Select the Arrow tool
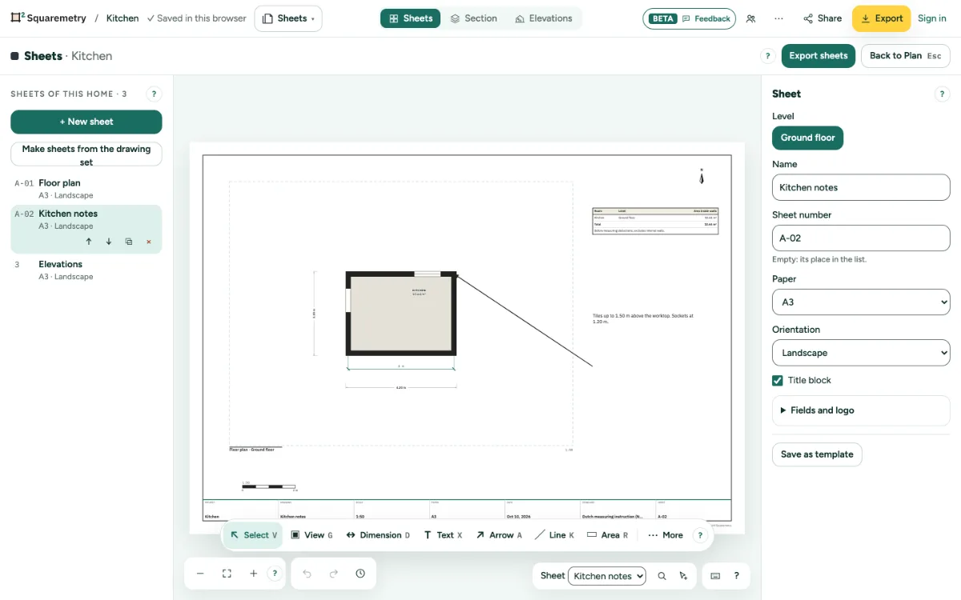Screen dimensions: 961x600 pyautogui.click(x=499, y=535)
